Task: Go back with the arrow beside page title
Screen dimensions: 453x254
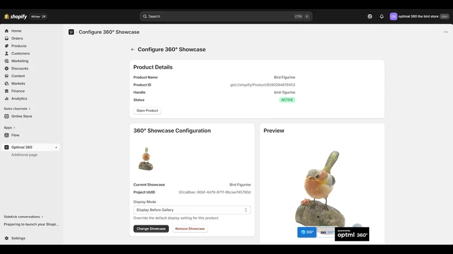Action: (x=133, y=50)
